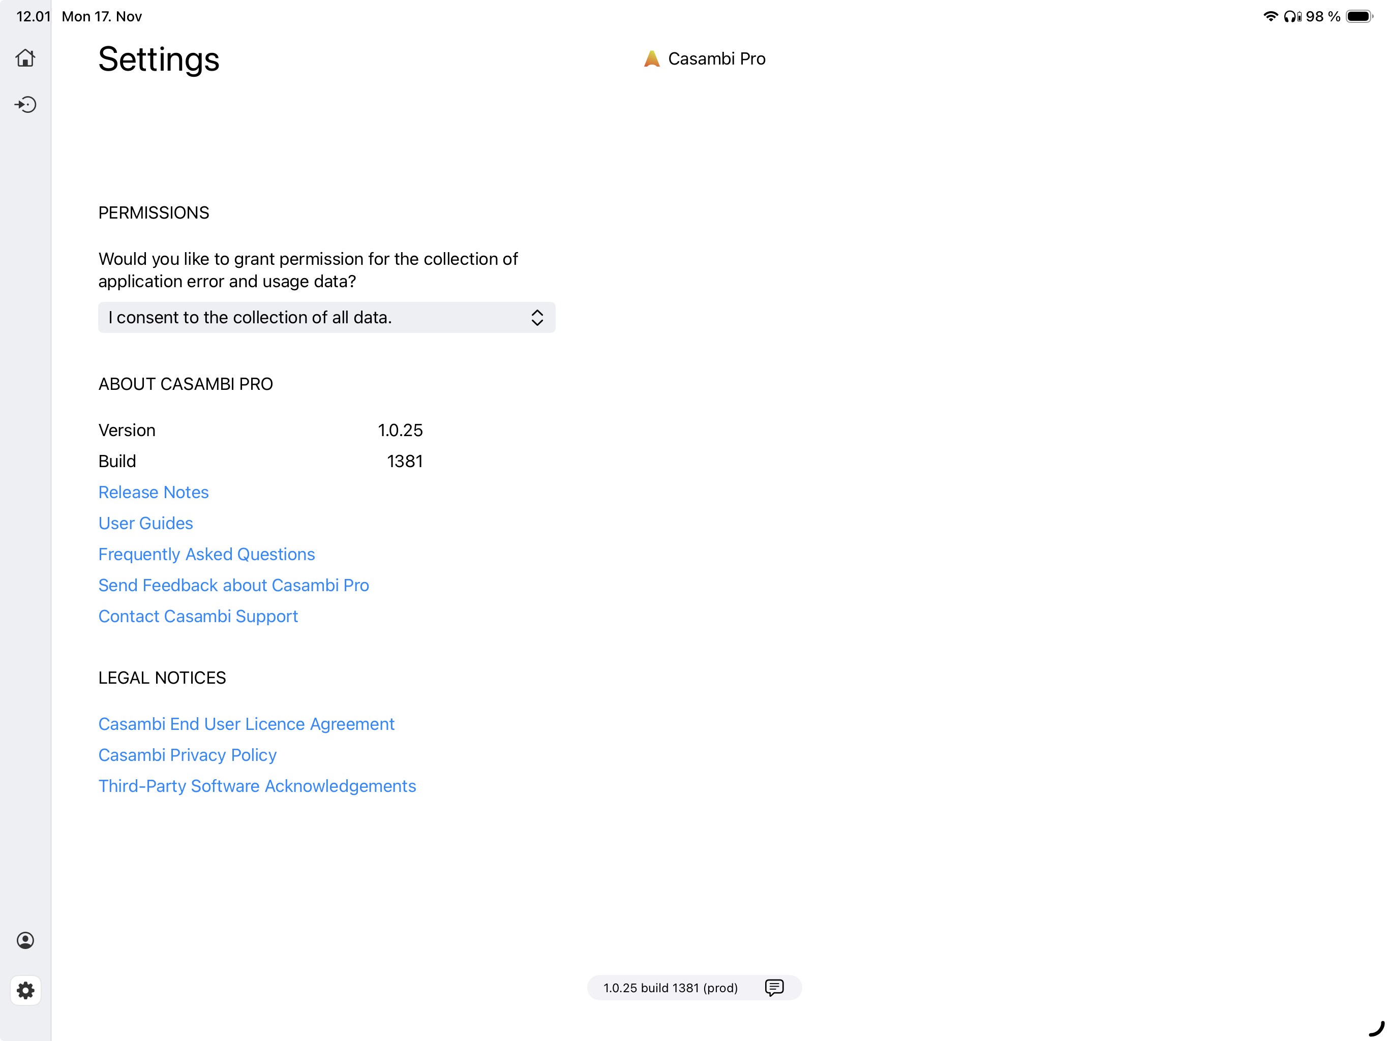
Task: Open Contact Casambi Support
Action: [x=198, y=616]
